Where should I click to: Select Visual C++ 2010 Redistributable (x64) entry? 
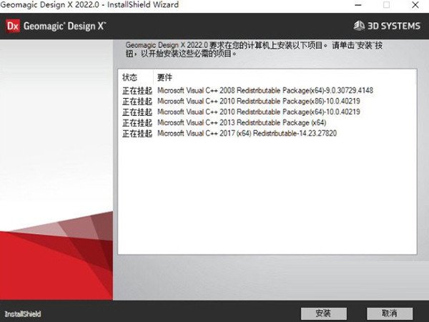click(x=257, y=112)
